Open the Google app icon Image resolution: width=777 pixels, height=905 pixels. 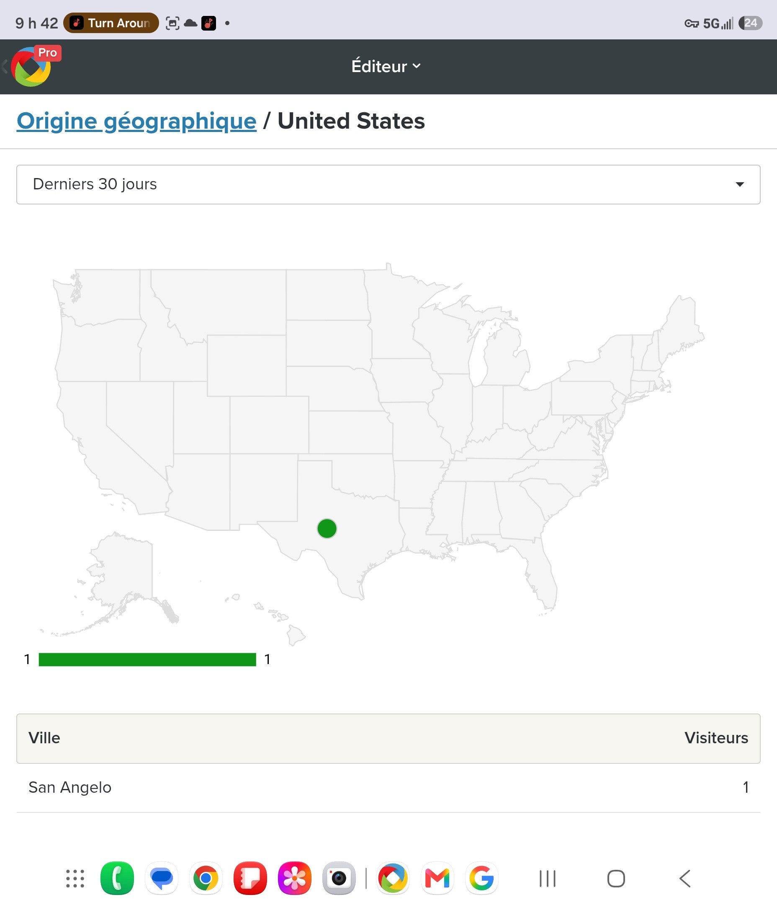click(481, 878)
